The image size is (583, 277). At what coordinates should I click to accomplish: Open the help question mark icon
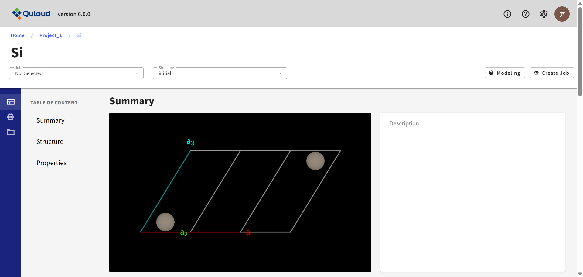point(525,14)
